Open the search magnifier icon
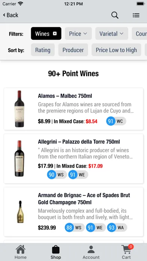 tap(115, 15)
